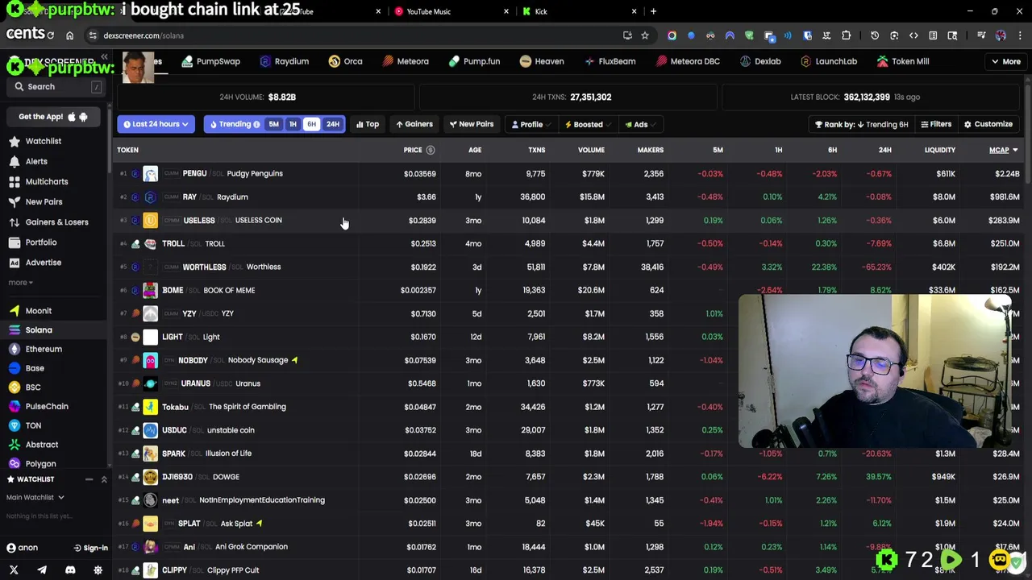
Task: Sort by MCAP column
Action: coord(1003,150)
